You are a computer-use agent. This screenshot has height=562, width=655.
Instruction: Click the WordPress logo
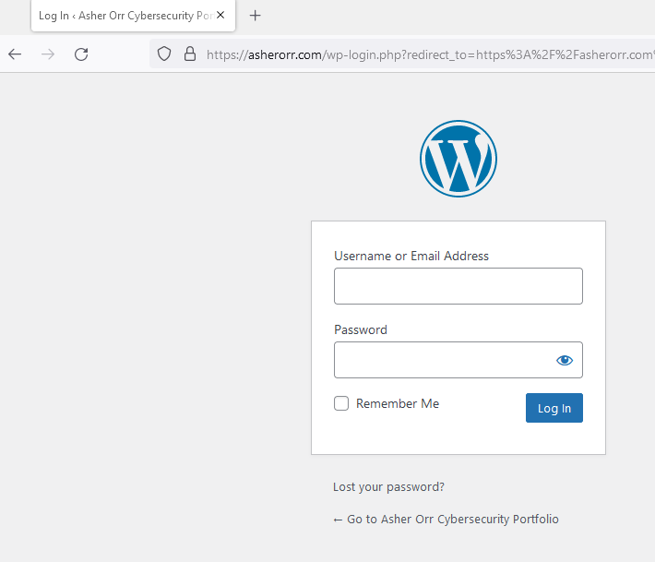tap(458, 159)
